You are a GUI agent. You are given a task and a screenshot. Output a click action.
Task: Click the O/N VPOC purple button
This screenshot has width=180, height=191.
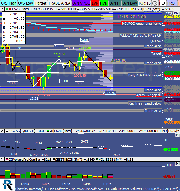click(81, 3)
